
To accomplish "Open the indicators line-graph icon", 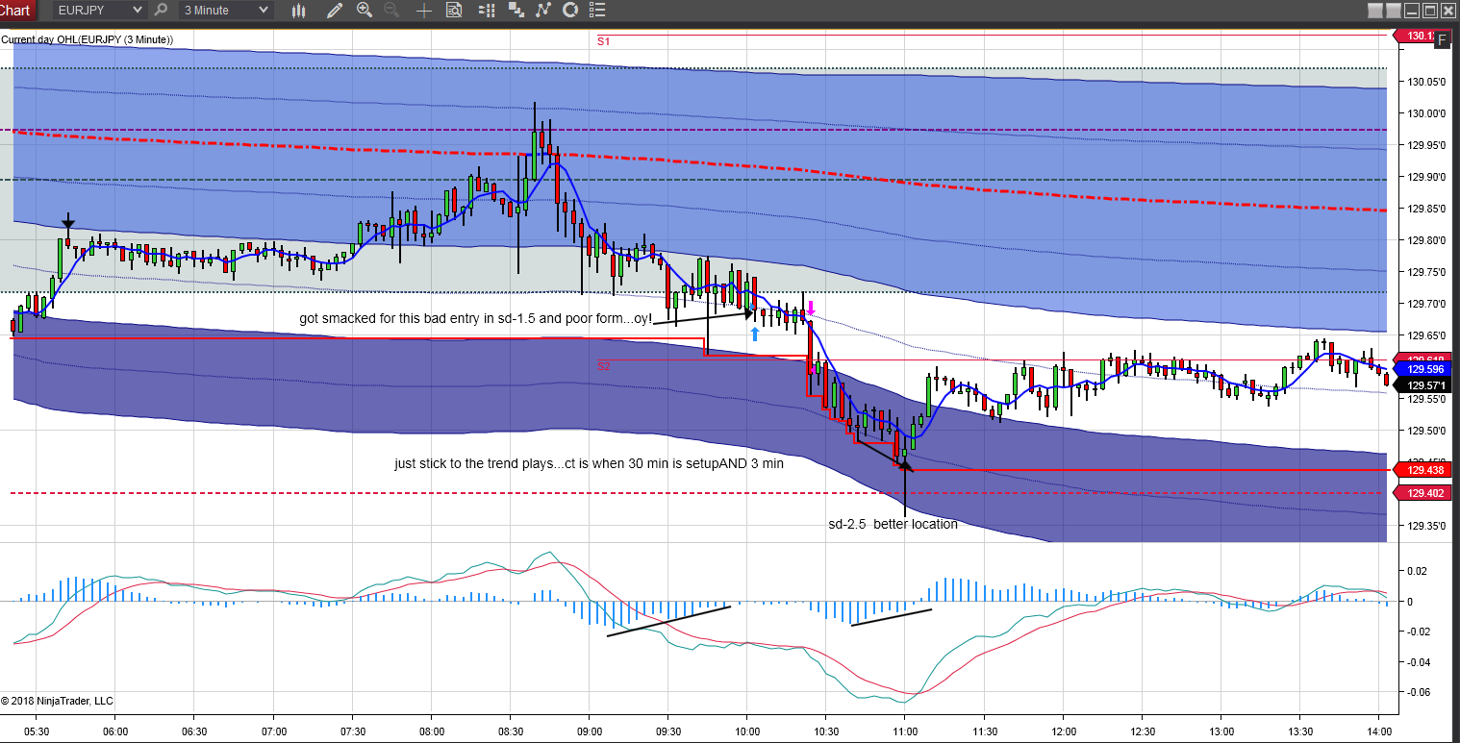I will coord(543,11).
